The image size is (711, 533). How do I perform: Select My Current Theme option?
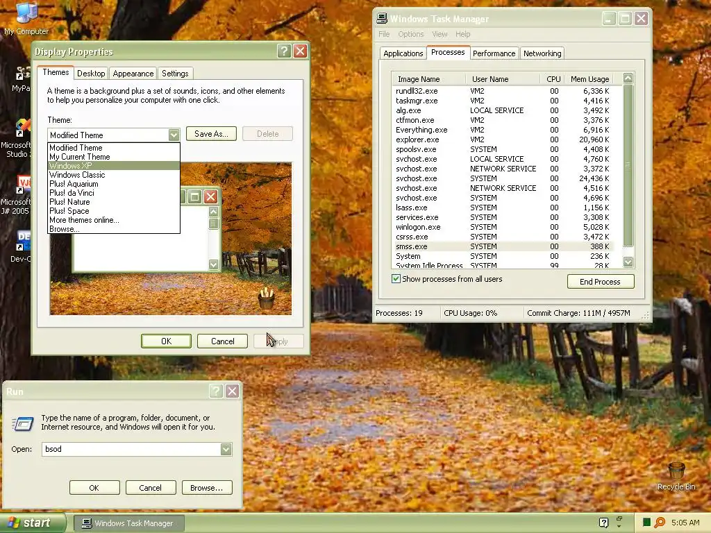click(x=114, y=156)
